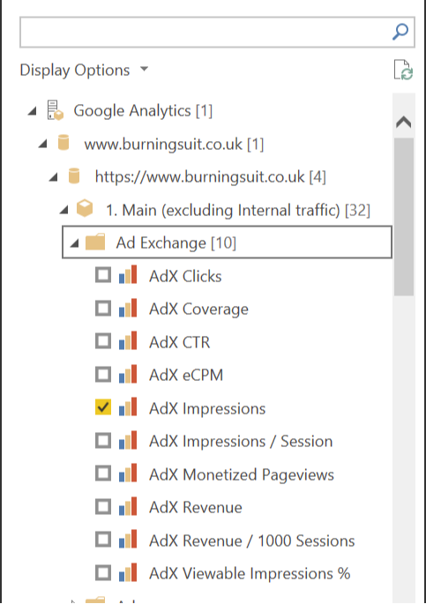This screenshot has width=426, height=604.
Task: Click the search magnifier icon
Action: 400,32
